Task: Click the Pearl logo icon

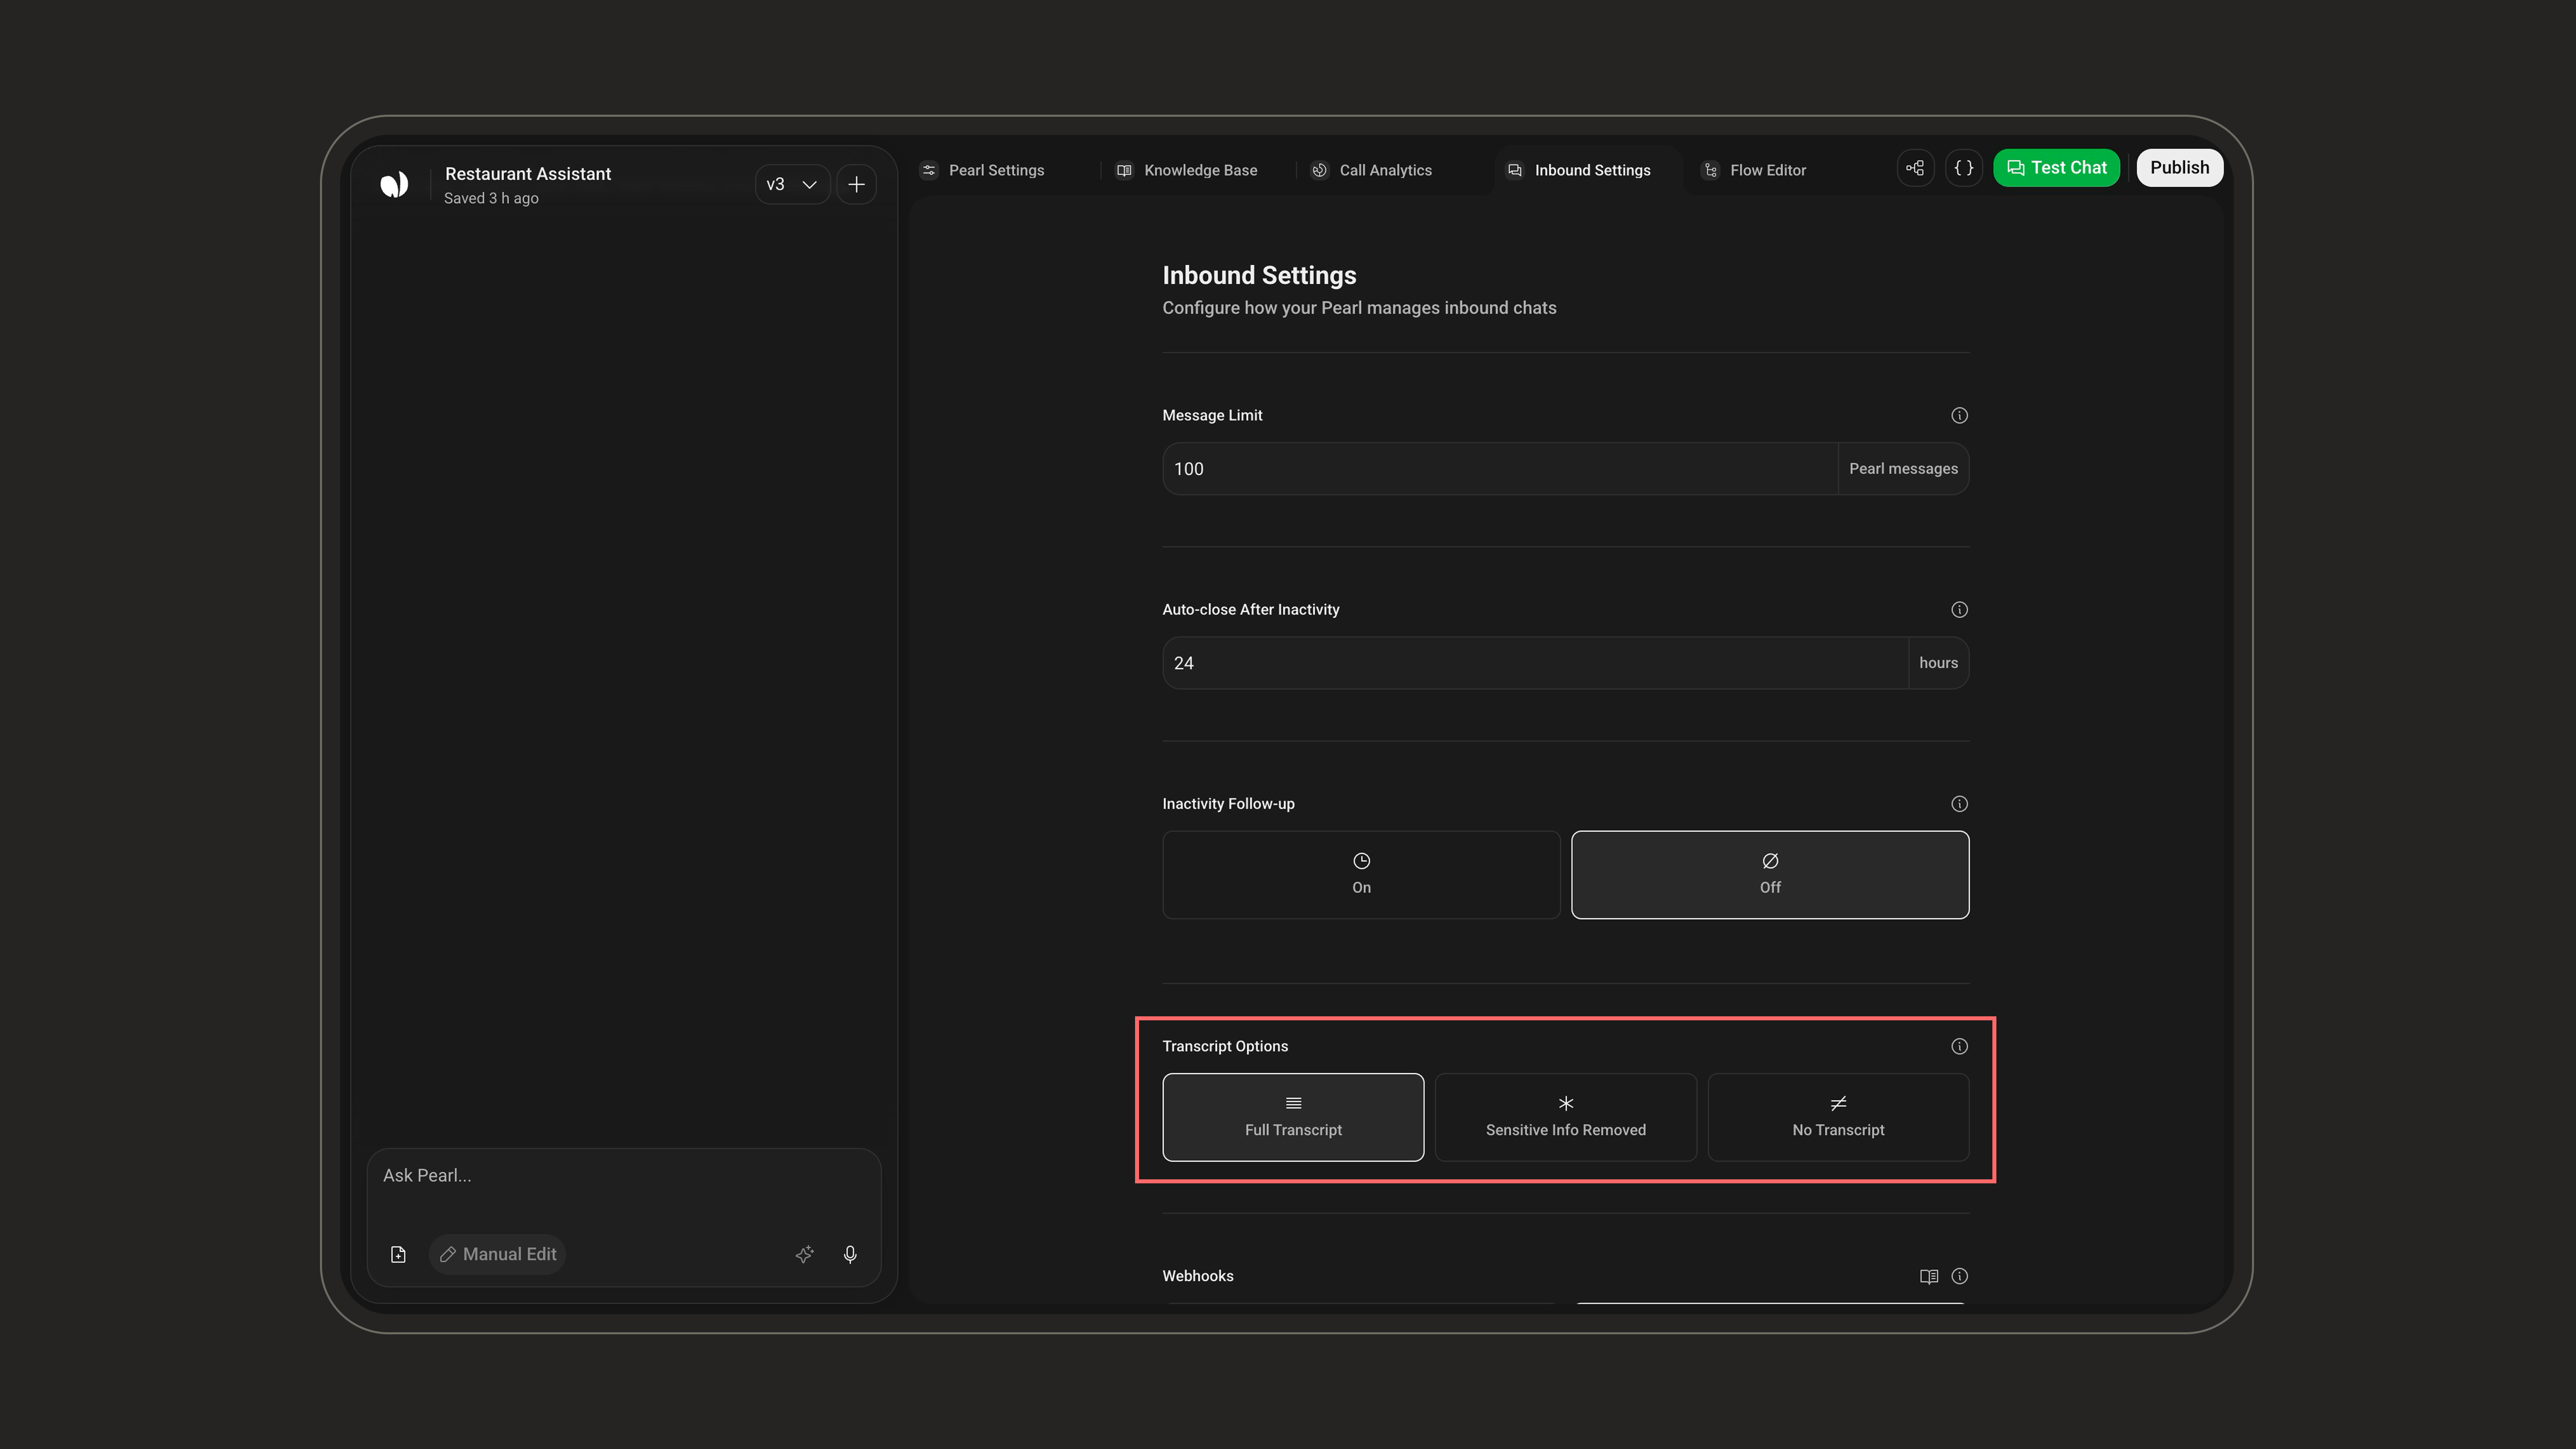Action: [x=394, y=185]
